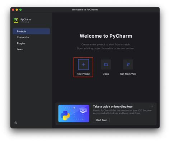Switch to the Customize tab
The image size is (170, 142).
[31, 37]
